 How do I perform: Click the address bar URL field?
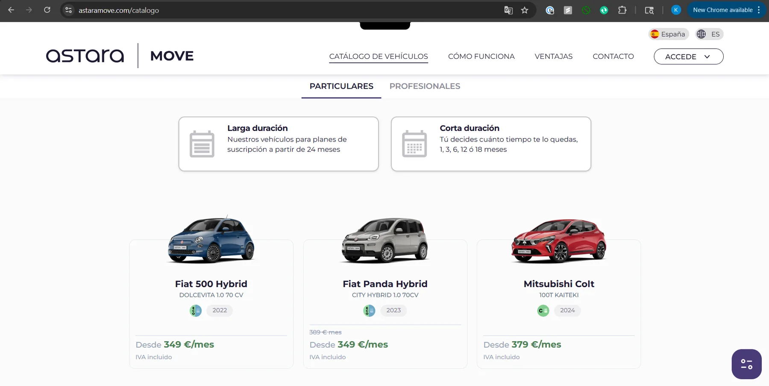tap(282, 10)
